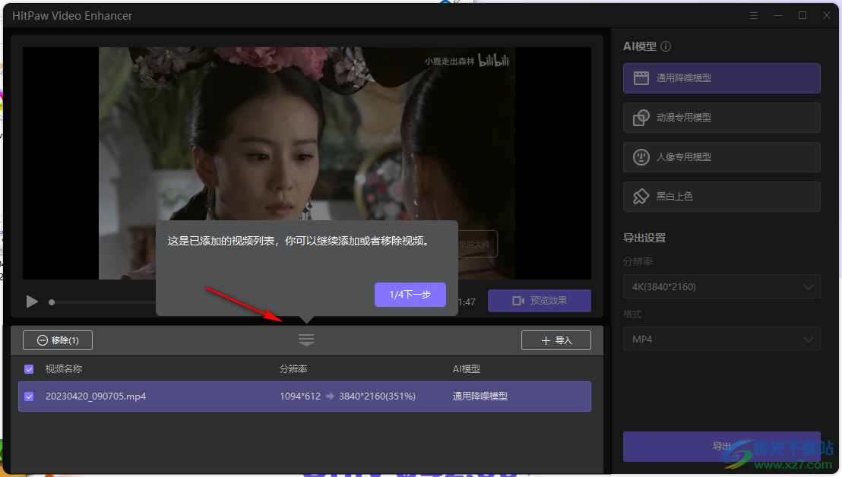This screenshot has height=477, width=842.
Task: Open the 格式 MP4 dropdown
Action: coord(721,339)
